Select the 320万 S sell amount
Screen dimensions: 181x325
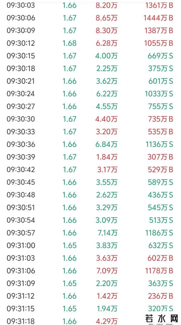click(x=160, y=309)
